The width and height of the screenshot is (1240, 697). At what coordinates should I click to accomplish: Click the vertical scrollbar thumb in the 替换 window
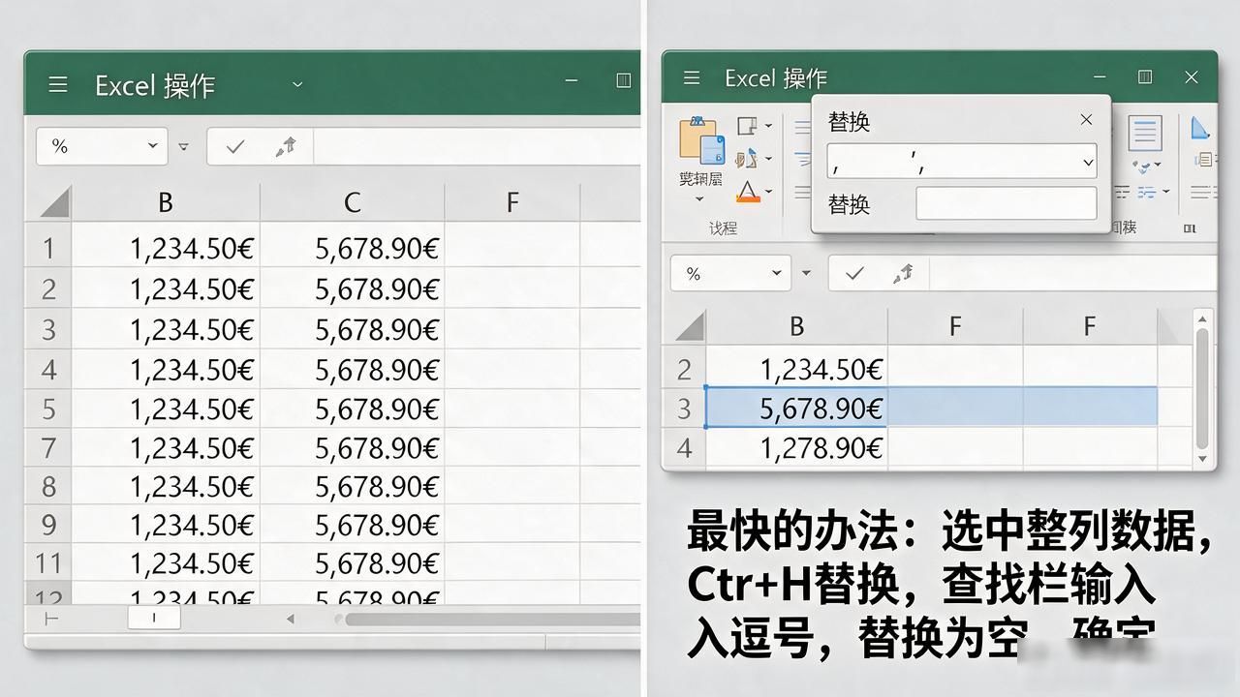coord(1202,387)
